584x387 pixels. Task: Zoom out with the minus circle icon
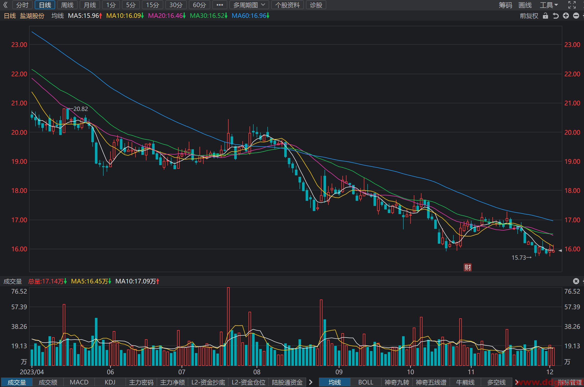coord(576,16)
